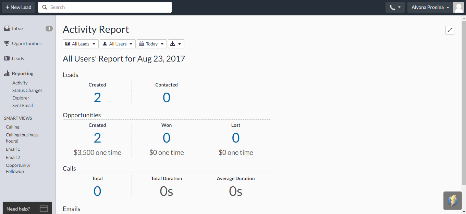Open the All Leads filter dropdown
466x214 pixels.
pyautogui.click(x=80, y=43)
